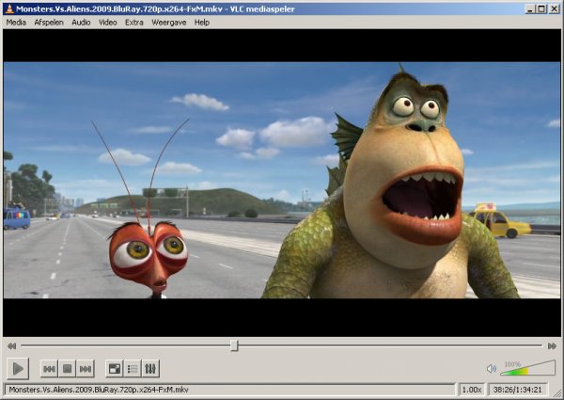This screenshot has height=400, width=564.
Task: Click the VLC cone icon in title bar
Action: (x=9, y=9)
